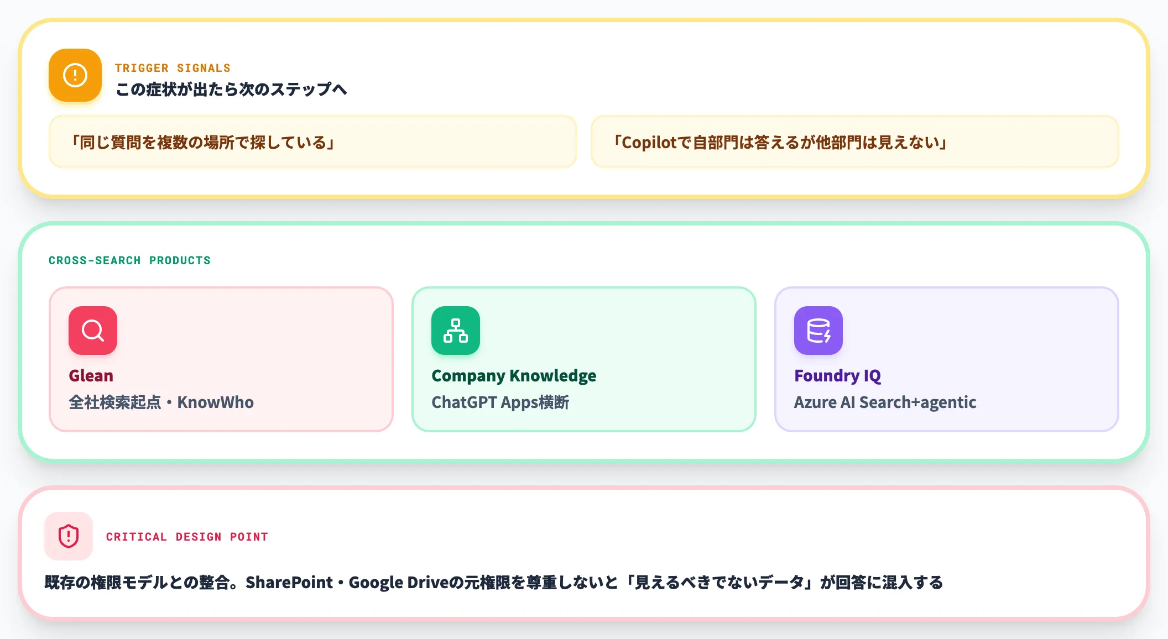This screenshot has height=639, width=1168.
Task: Click the red Glean search magnifier icon
Action: pyautogui.click(x=93, y=331)
